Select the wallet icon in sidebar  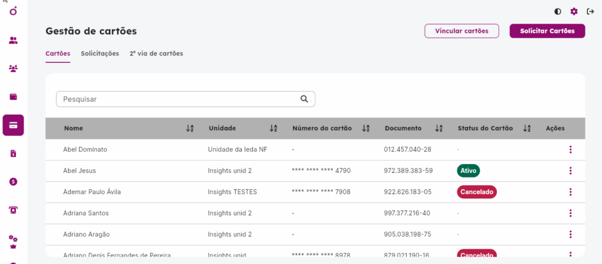14,96
